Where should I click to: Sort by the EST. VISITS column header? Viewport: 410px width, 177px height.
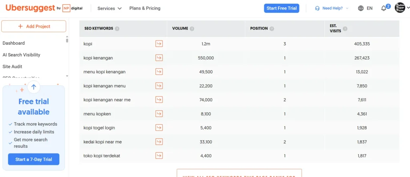pos(336,28)
